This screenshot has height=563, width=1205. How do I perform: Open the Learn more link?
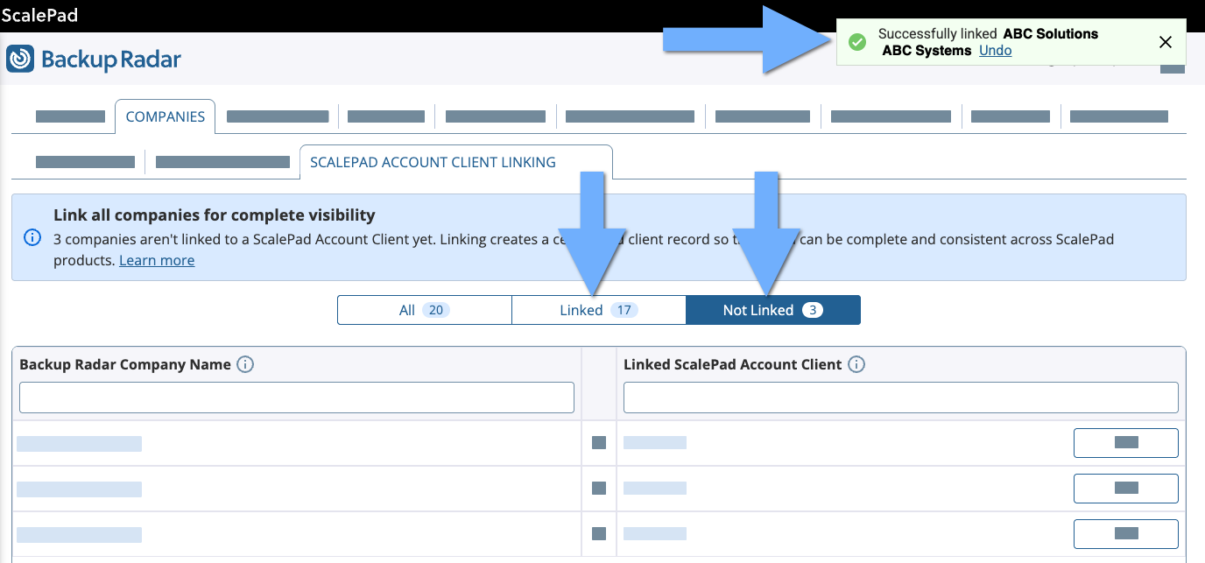(x=157, y=261)
